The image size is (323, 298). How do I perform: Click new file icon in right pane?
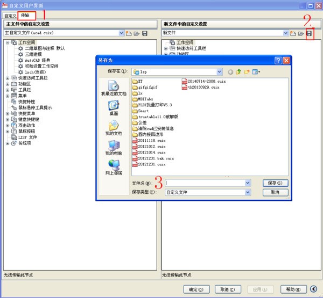coord(293,33)
